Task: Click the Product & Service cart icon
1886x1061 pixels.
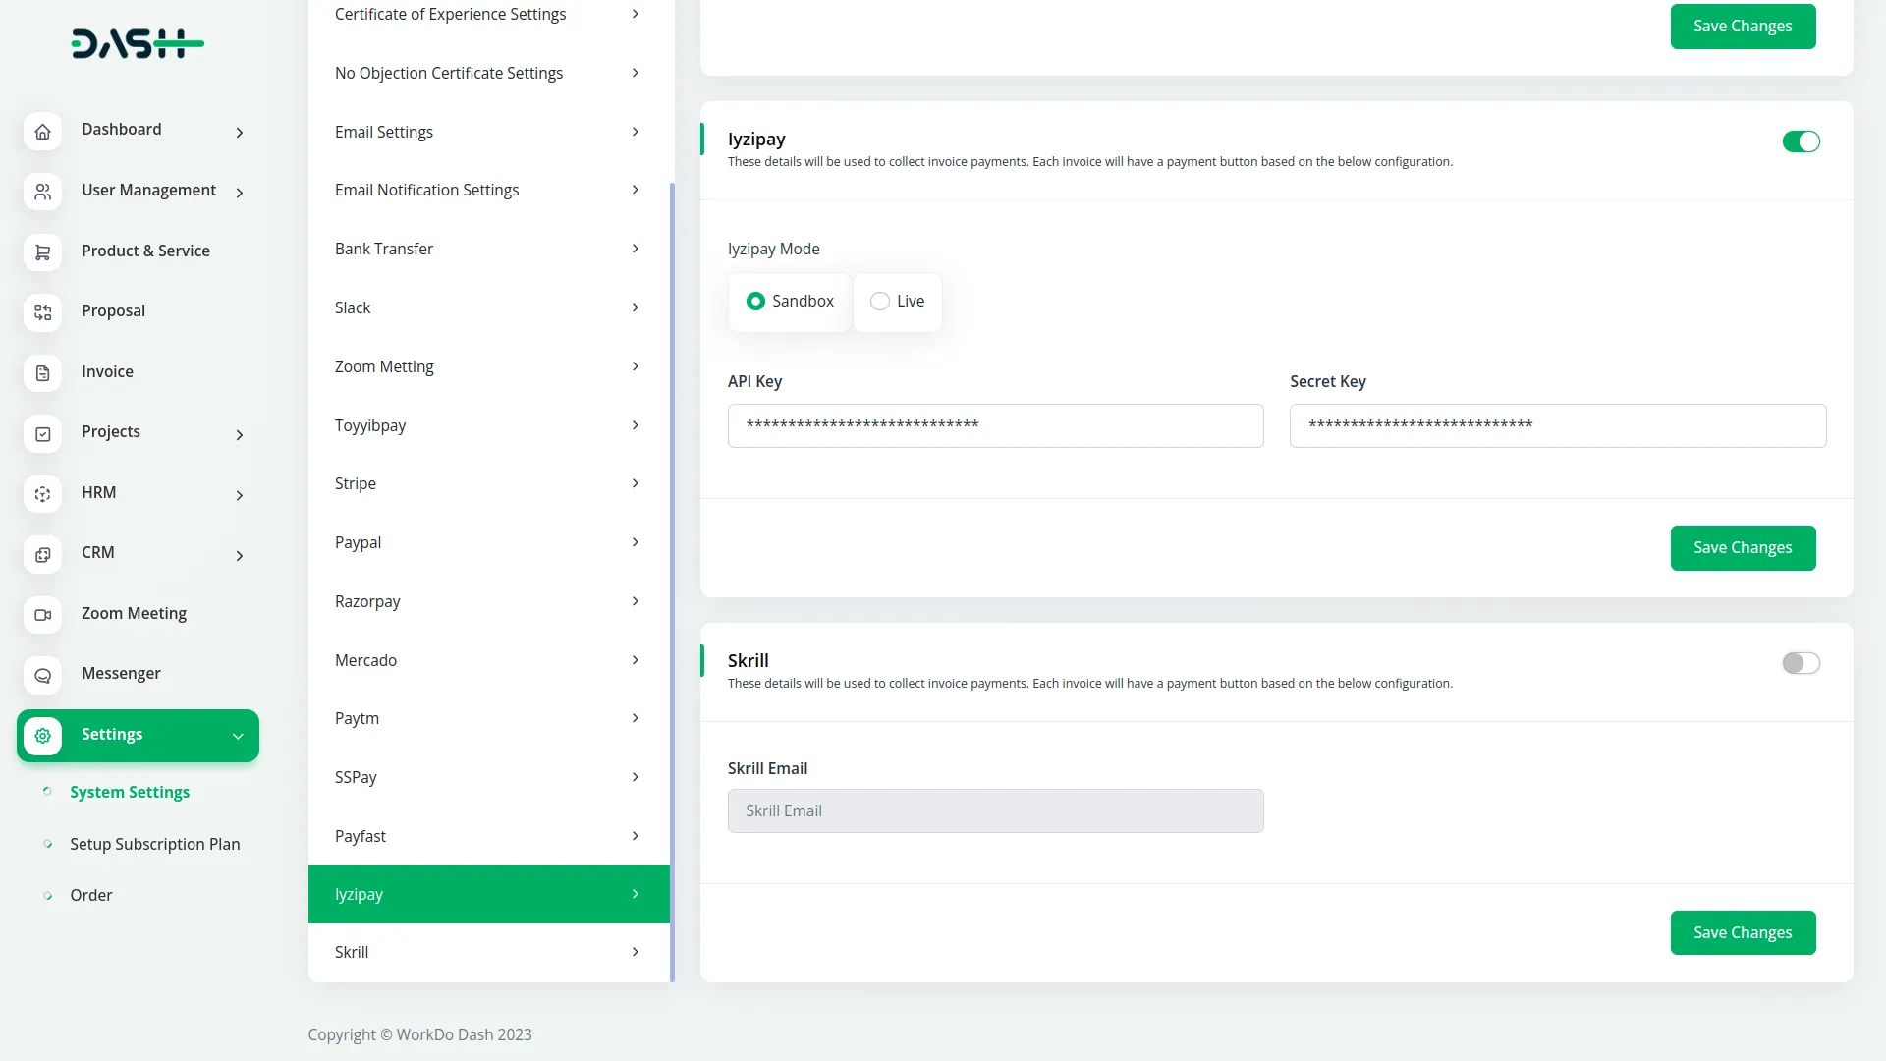Action: [42, 252]
